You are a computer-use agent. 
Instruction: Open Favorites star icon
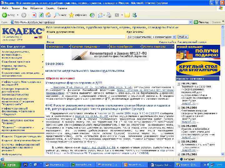(71, 15)
